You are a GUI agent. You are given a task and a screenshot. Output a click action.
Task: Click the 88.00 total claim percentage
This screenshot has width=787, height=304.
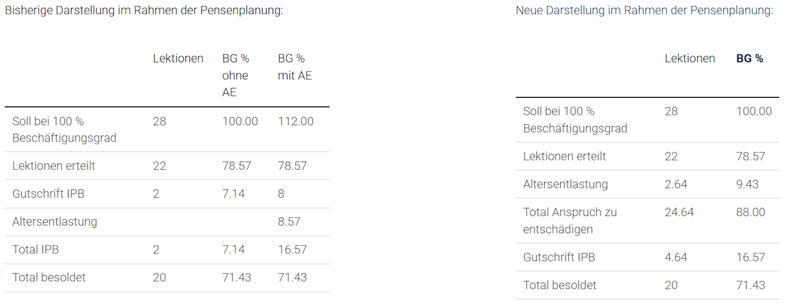click(750, 212)
